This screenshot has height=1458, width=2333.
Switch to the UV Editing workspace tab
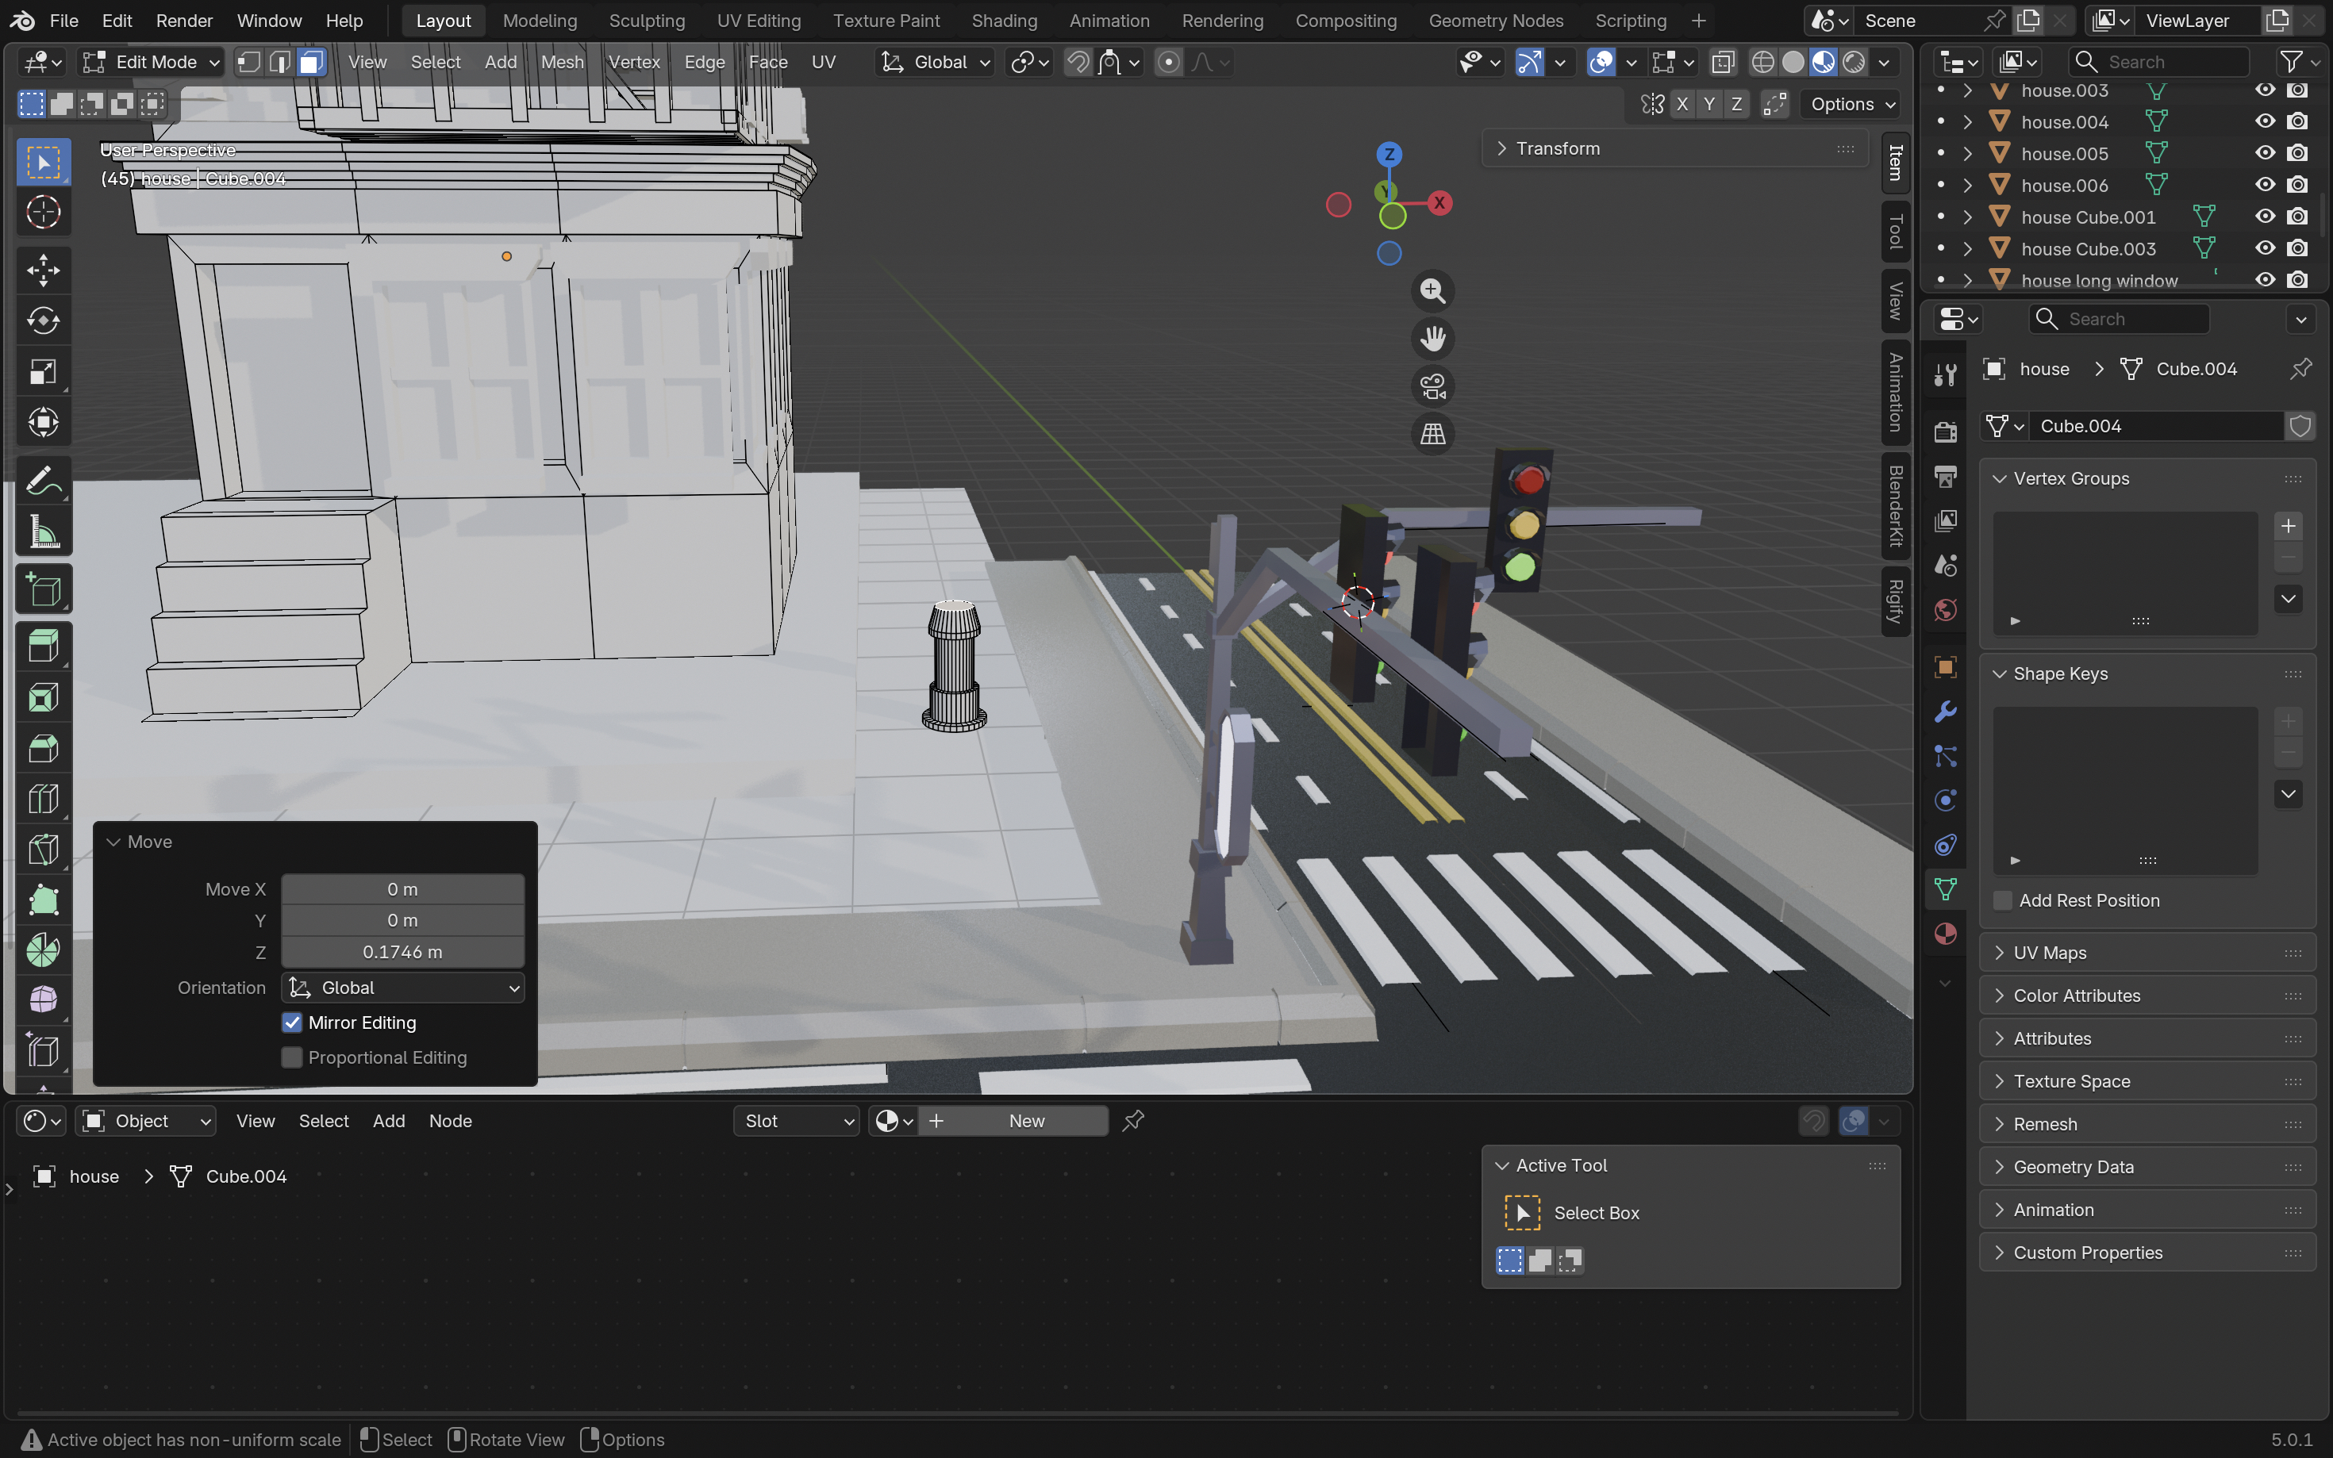759,21
